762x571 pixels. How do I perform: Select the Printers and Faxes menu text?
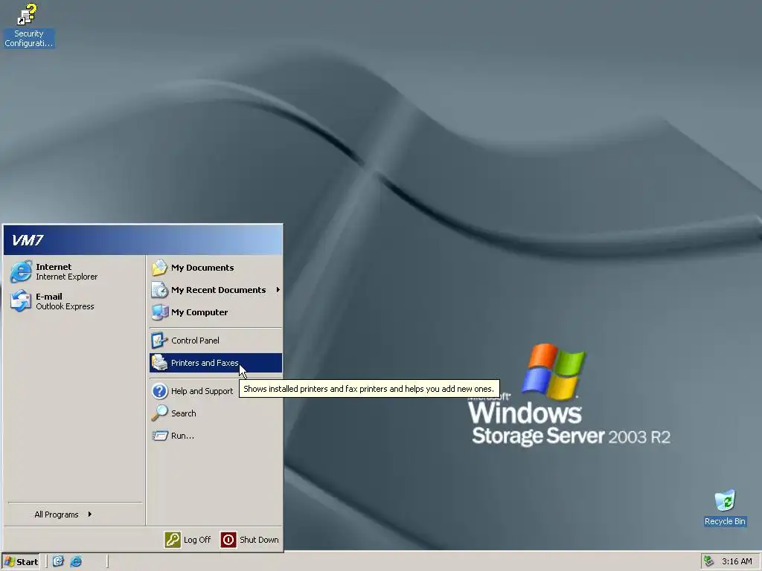pyautogui.click(x=205, y=363)
